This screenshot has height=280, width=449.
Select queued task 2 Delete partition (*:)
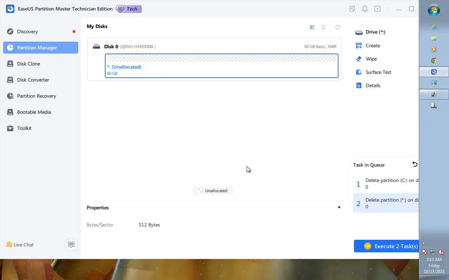click(x=386, y=203)
